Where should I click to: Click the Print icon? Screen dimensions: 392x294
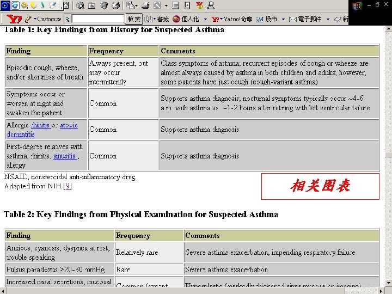tap(145, 5)
